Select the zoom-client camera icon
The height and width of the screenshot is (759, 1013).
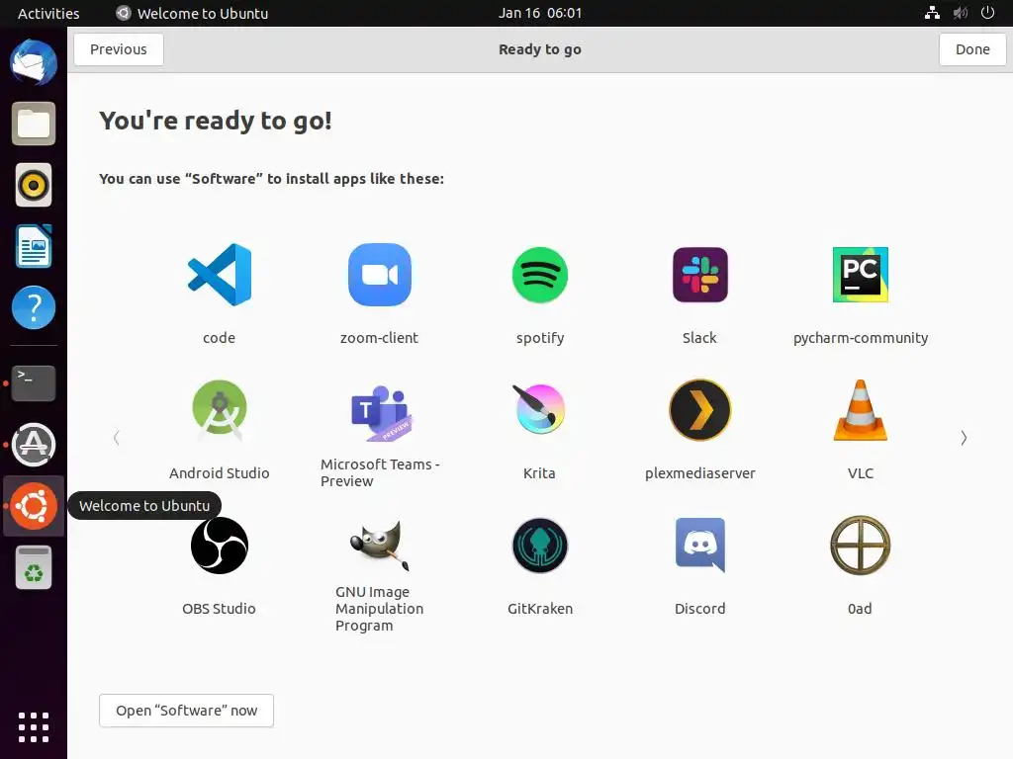pyautogui.click(x=379, y=275)
